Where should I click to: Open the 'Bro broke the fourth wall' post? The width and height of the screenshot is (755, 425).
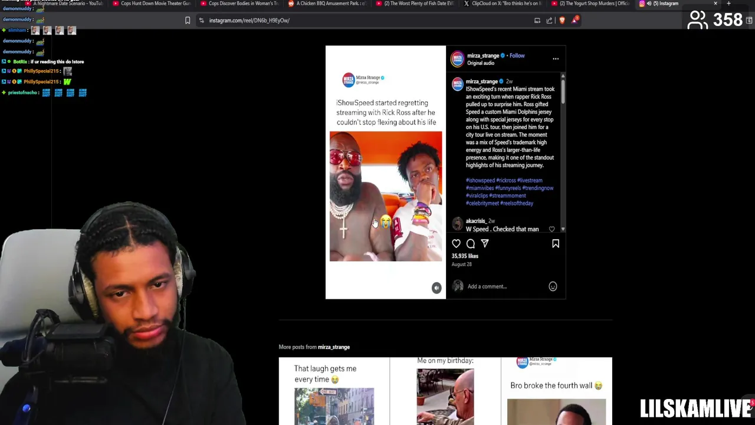556,391
